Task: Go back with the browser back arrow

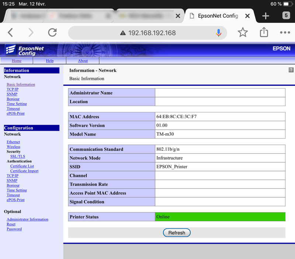Action: pos(10,33)
